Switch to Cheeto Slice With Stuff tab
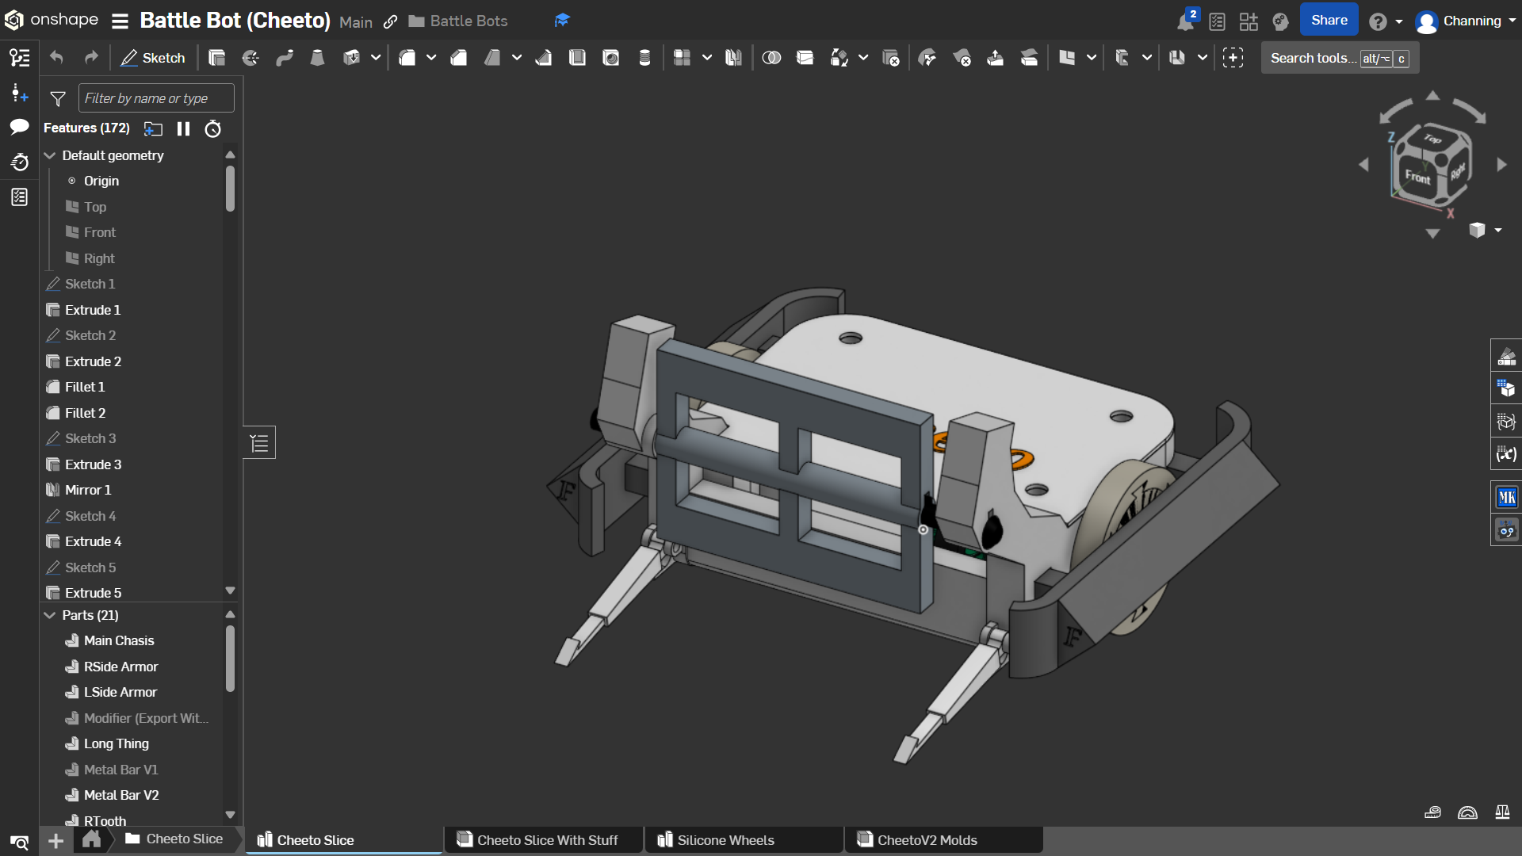Image resolution: width=1522 pixels, height=856 pixels. pos(544,840)
